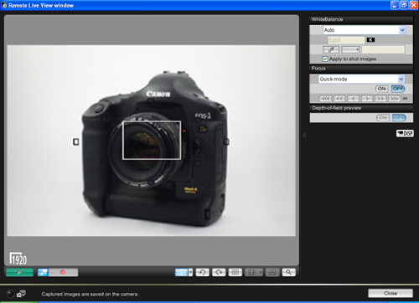This screenshot has width=419, height=303.
Task: Turn Focus ON
Action: point(381,89)
